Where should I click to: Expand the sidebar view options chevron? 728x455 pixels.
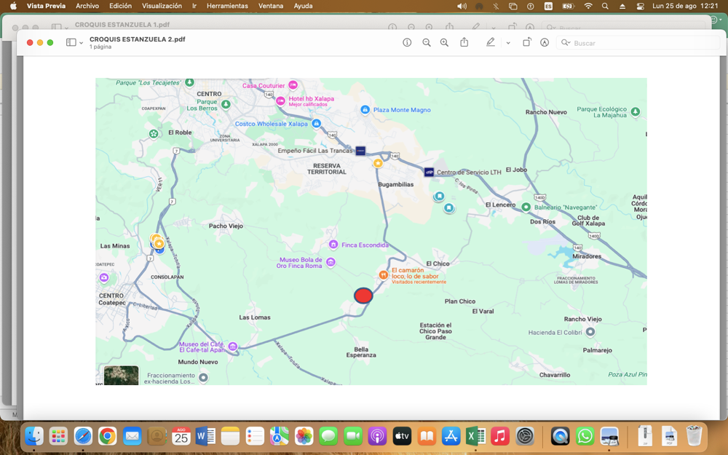coord(82,43)
